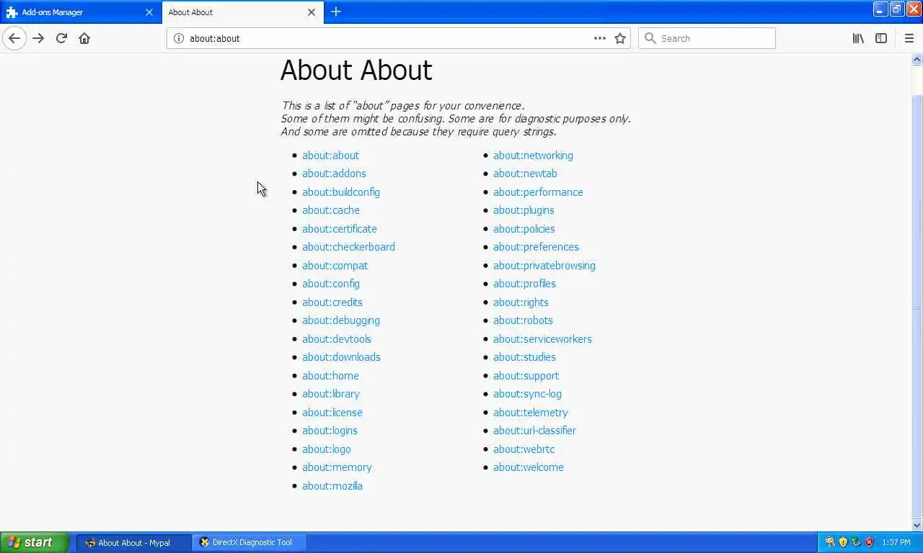923x553 pixels.
Task: Select the About About tab
Action: (x=243, y=12)
